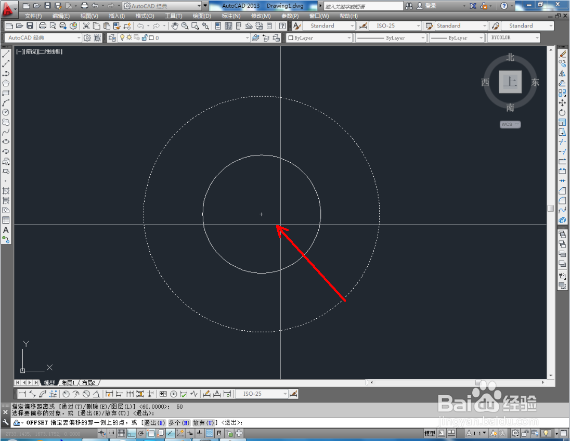
Task: Click the ViewCube 上 top face
Action: [510, 82]
